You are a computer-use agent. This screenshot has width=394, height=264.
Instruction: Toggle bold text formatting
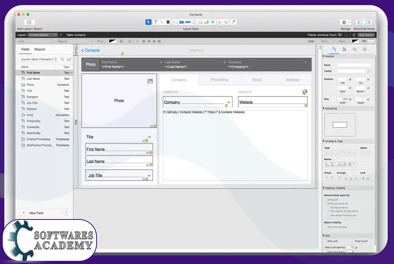pyautogui.click(x=129, y=41)
